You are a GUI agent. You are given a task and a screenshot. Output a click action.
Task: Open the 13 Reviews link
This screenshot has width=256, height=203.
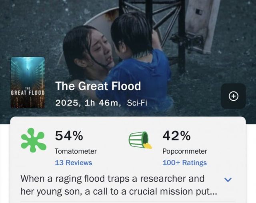[x=74, y=162]
